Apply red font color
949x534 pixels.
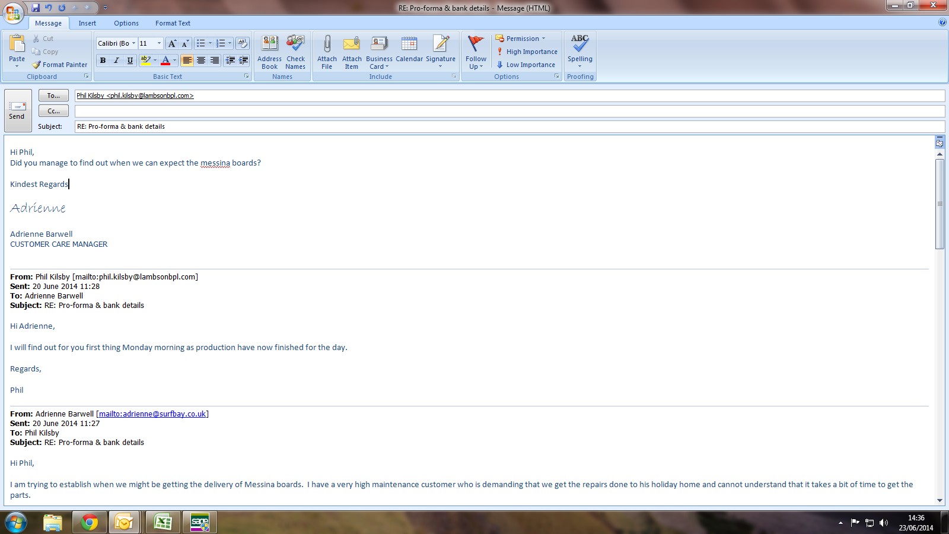tap(165, 60)
